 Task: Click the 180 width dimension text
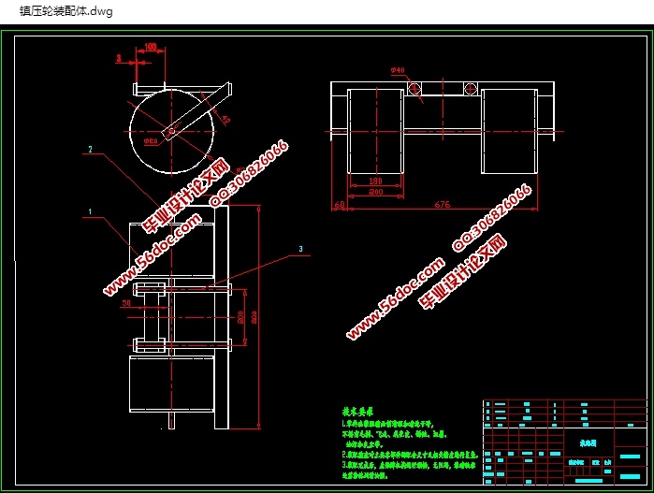pos(375,181)
